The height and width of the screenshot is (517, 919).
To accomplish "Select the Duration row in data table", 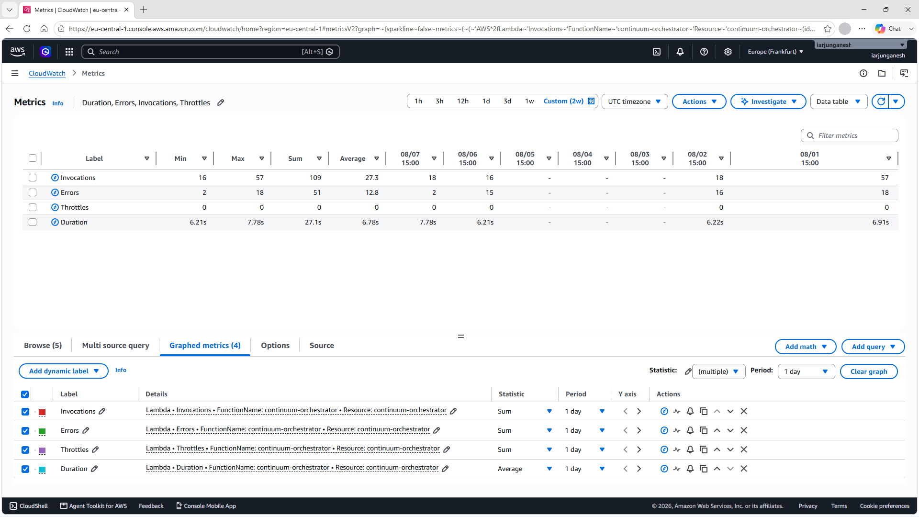I will (33, 222).
